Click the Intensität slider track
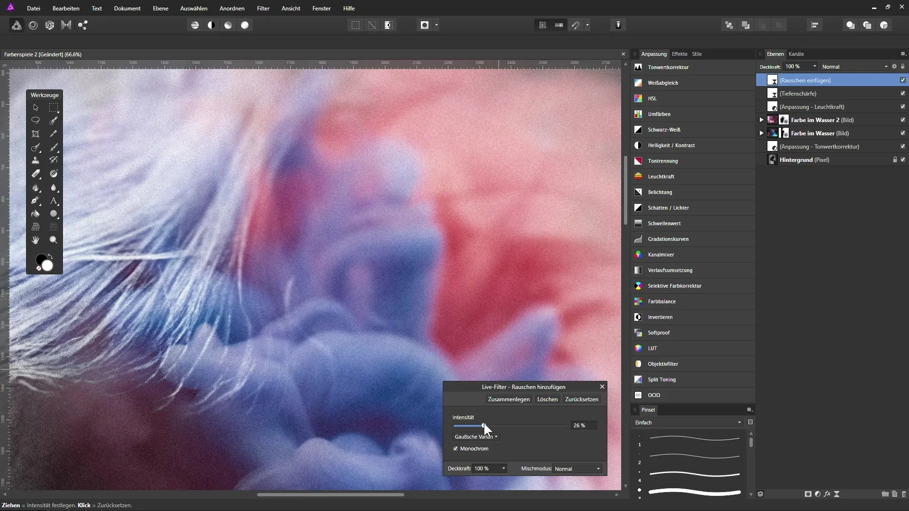This screenshot has height=511, width=909. 510,426
